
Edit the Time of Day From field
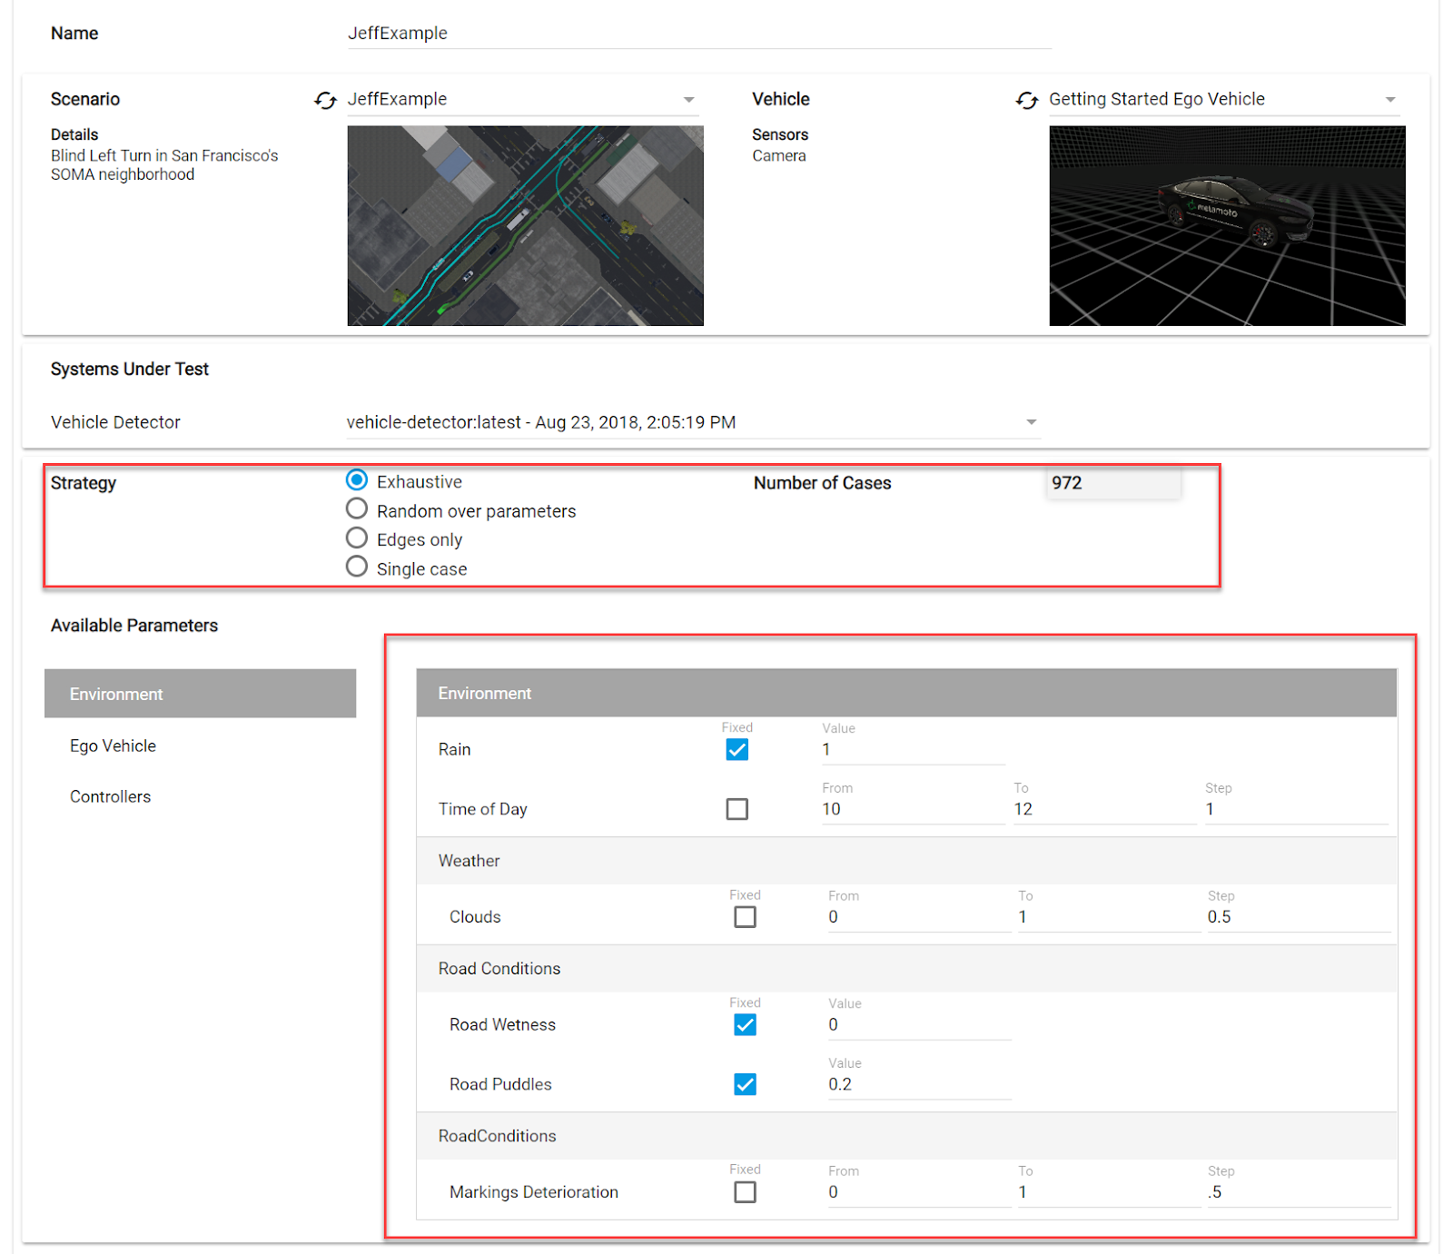pyautogui.click(x=912, y=809)
